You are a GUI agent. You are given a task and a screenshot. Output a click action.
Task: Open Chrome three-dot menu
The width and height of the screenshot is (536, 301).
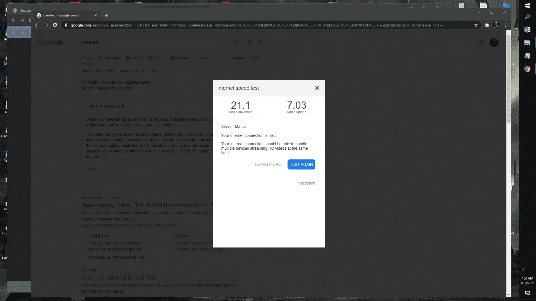click(505, 25)
